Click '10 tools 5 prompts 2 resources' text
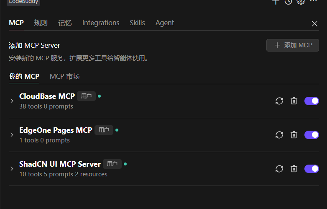 [63, 174]
